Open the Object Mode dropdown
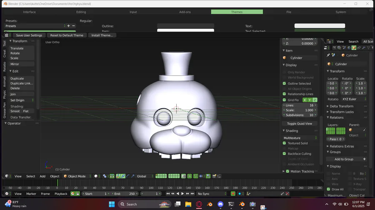This screenshot has width=375, height=210. (77, 176)
